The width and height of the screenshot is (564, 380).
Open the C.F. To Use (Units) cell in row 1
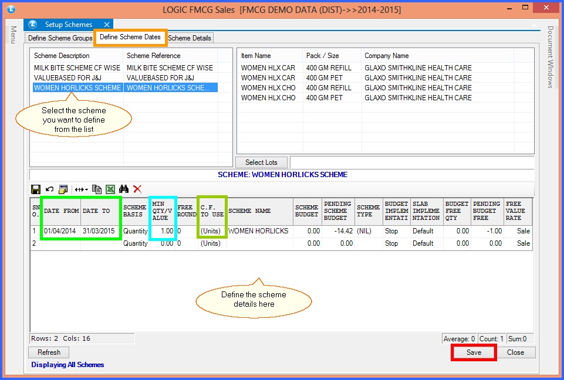211,231
